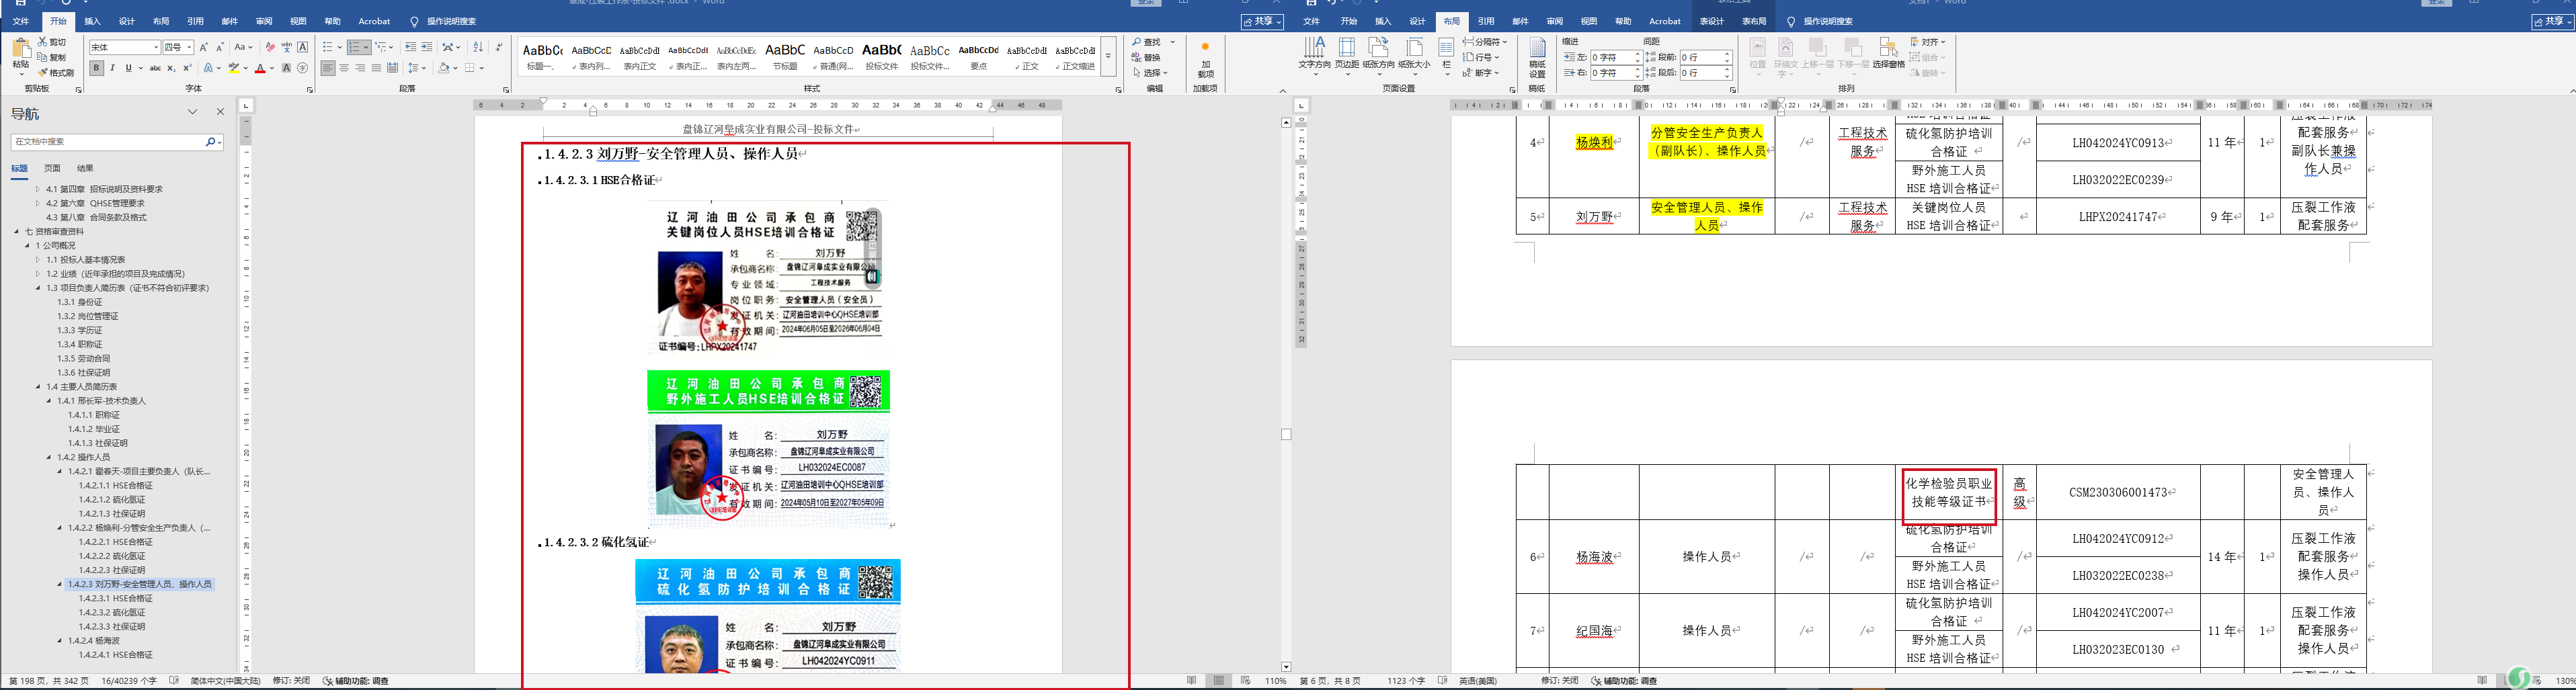The height and width of the screenshot is (690, 2576).
Task: Switch to 页面 tab in navigation pane
Action: [52, 168]
